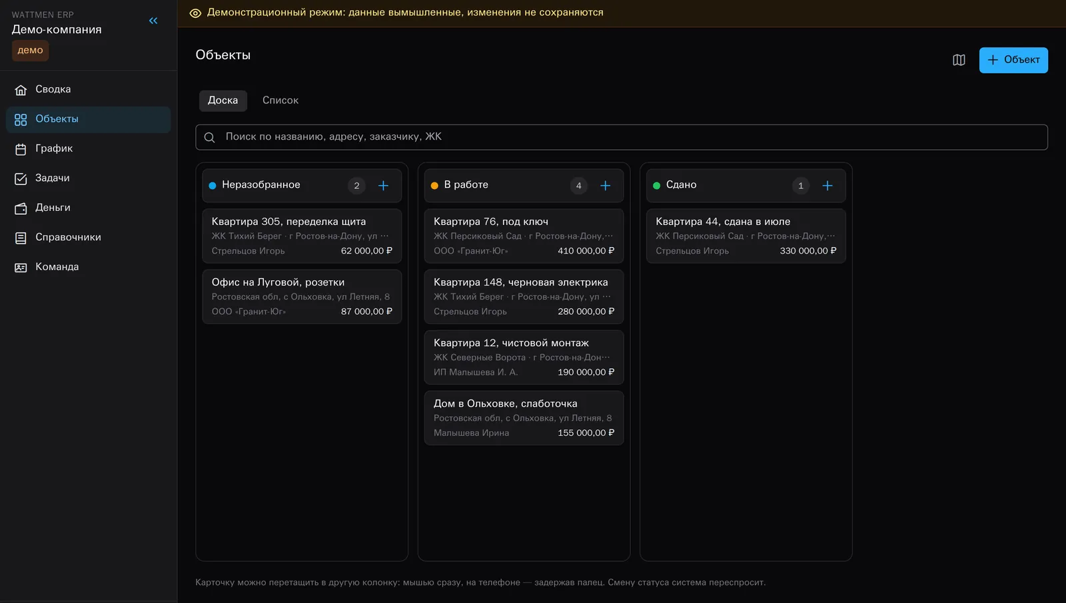
Task: Click the count badge 2 in Неразобранное
Action: pos(356,186)
